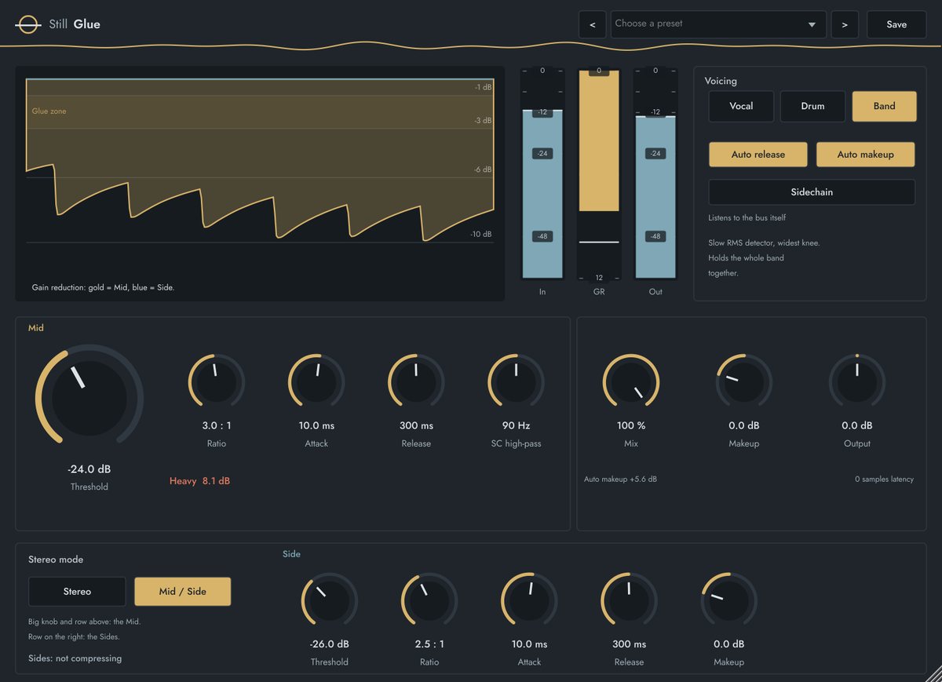The image size is (942, 682).
Task: Save the current preset
Action: 896,24
